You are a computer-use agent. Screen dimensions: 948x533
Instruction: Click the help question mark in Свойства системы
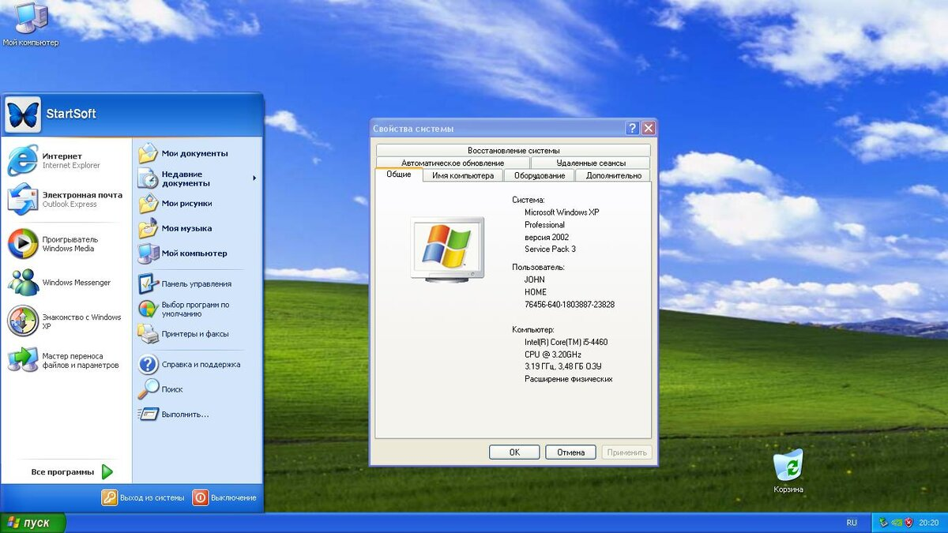click(632, 128)
